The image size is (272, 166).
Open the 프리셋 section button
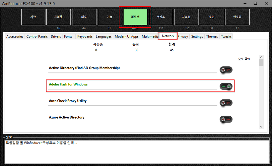58,17
